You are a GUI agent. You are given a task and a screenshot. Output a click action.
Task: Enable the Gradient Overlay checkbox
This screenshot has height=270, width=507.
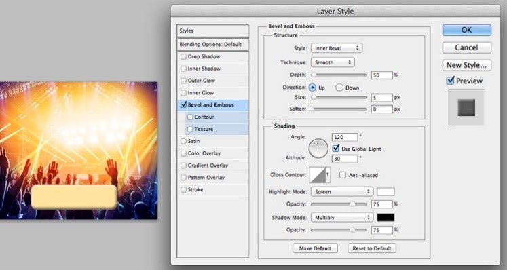[x=183, y=166]
